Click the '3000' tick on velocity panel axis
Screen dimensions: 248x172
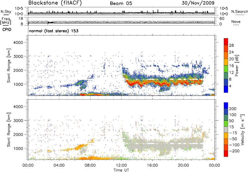18,120
